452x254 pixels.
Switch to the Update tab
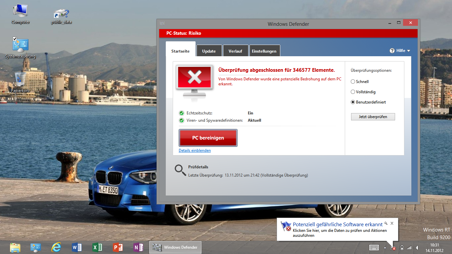pyautogui.click(x=209, y=51)
